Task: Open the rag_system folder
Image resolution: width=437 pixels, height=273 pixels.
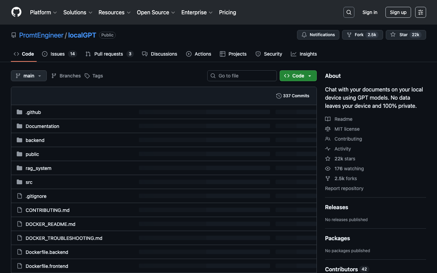Action: [39, 168]
